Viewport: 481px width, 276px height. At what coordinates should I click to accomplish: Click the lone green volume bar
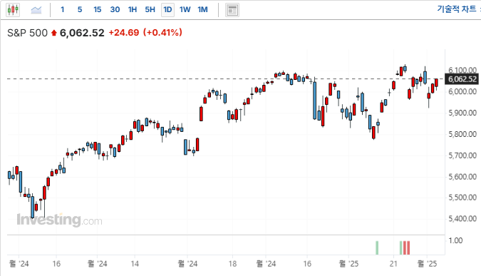coord(377,247)
